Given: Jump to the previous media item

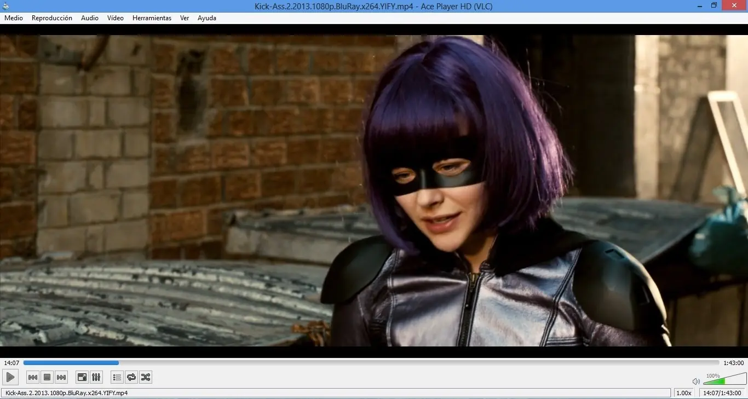Looking at the screenshot, I should [33, 377].
